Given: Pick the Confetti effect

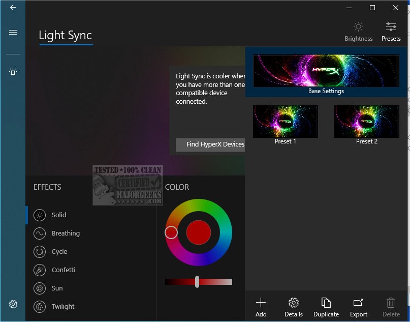Looking at the screenshot, I should [63, 270].
